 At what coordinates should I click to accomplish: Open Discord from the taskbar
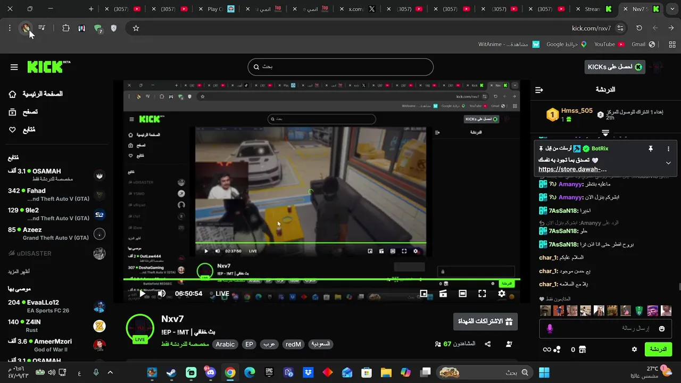pos(211,372)
